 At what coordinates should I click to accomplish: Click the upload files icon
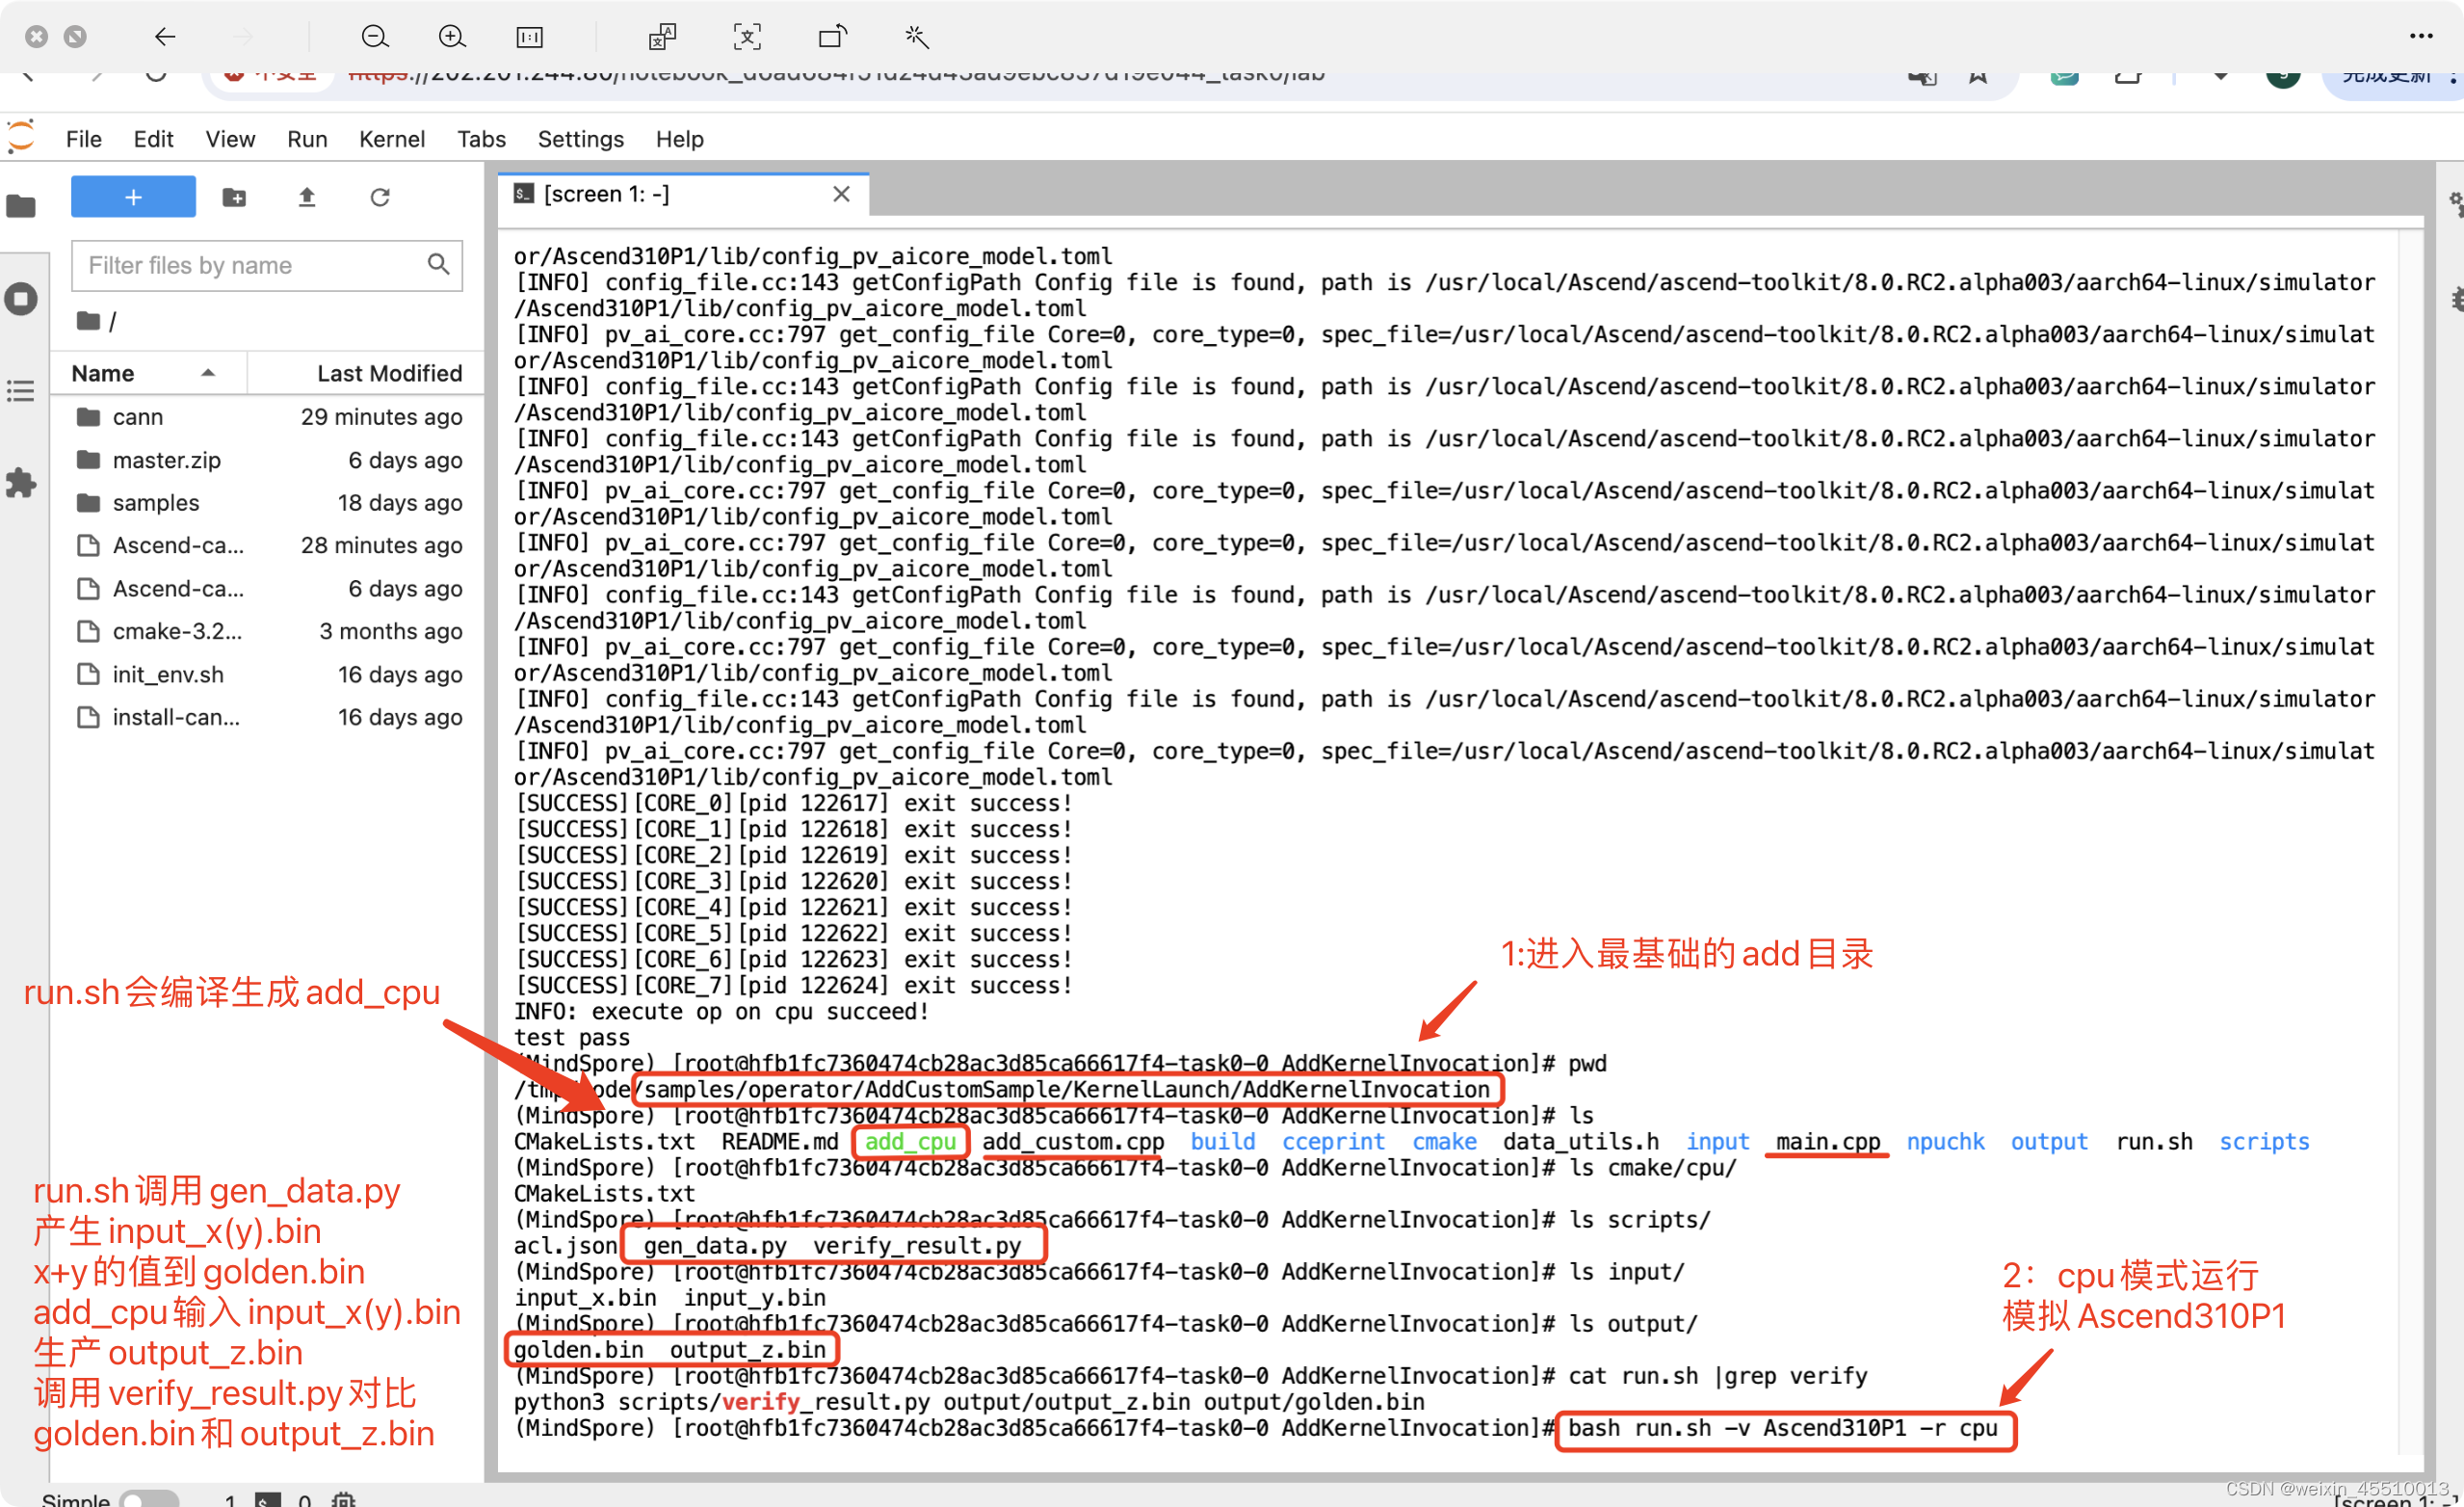[x=307, y=197]
